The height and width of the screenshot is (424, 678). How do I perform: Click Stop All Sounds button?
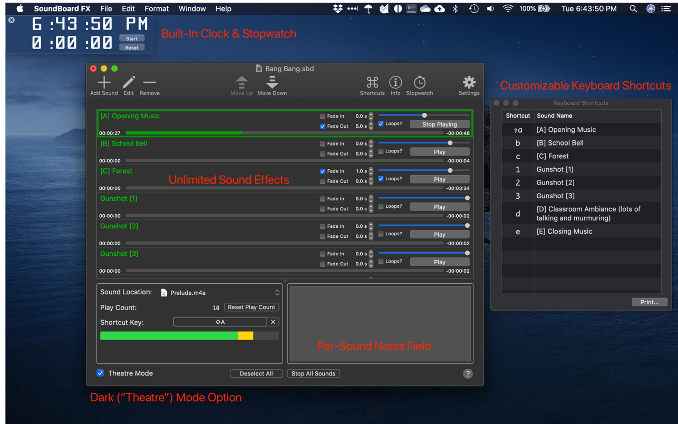coord(313,373)
